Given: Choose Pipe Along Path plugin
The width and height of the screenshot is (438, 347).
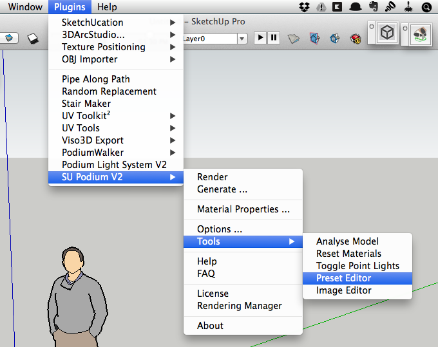Looking at the screenshot, I should coord(116,79).
